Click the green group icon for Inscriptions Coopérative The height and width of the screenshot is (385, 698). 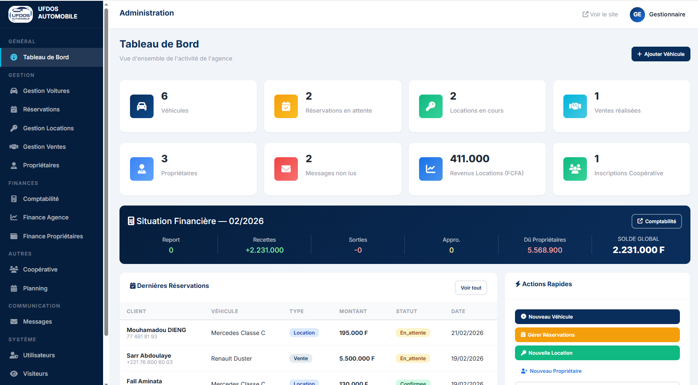point(575,169)
